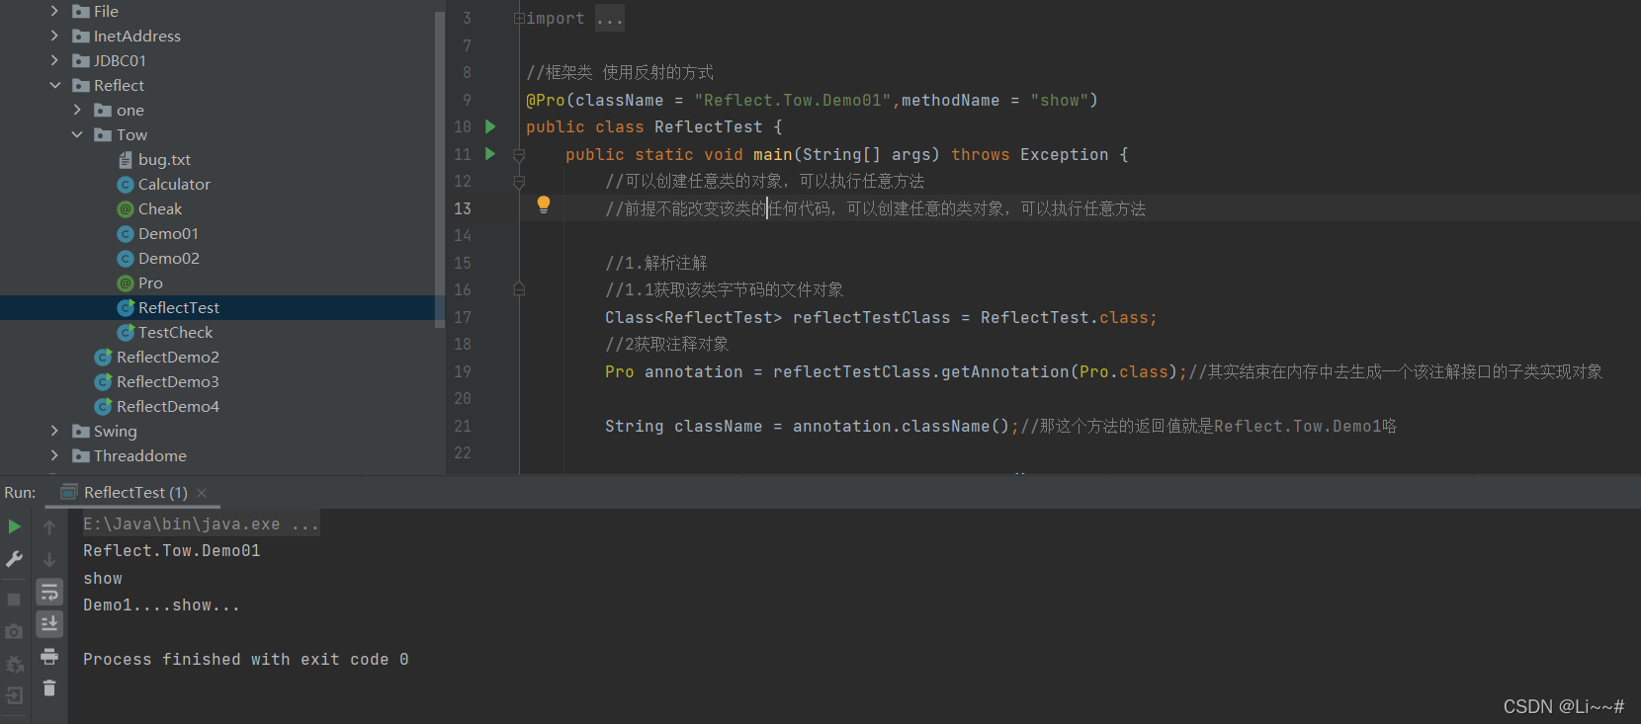Click the 'Demo1....show...' output line
Screen dimensions: 1641x724
click(161, 604)
